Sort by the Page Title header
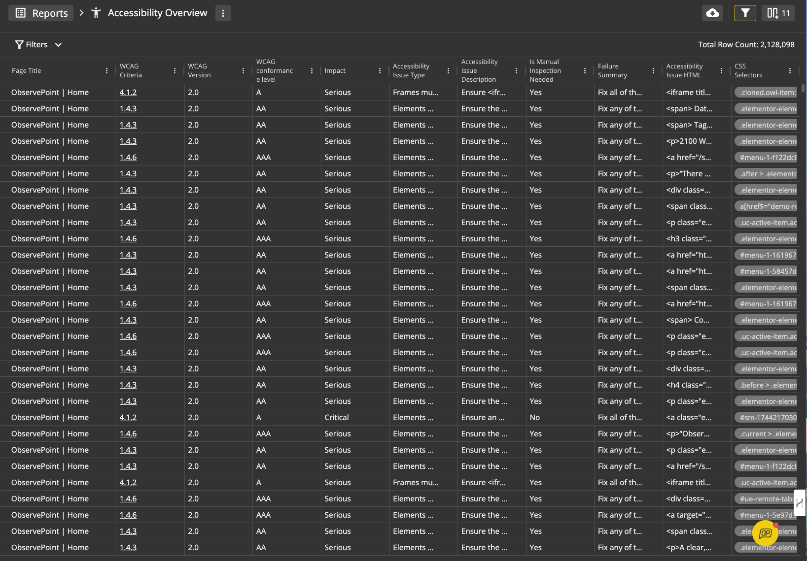 click(27, 71)
